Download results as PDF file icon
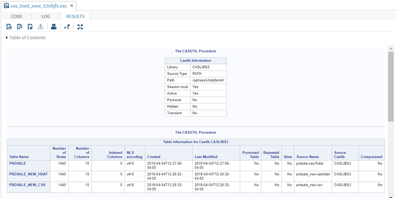Image resolution: width=396 pixels, height=198 pixels. [x=19, y=27]
